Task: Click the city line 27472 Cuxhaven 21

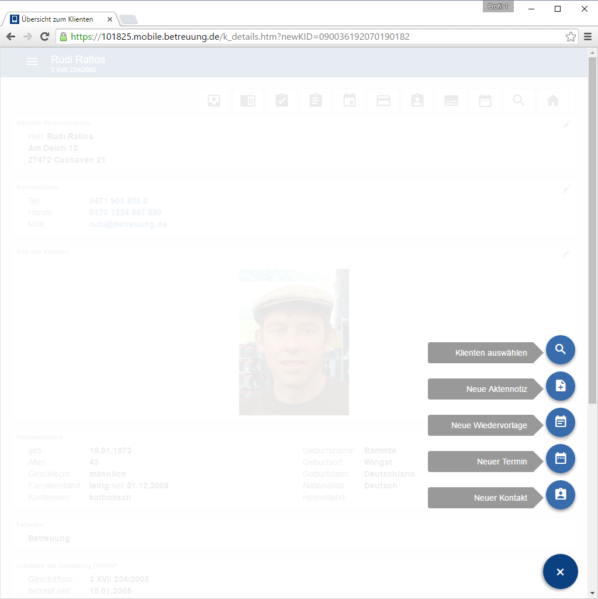Action: pyautogui.click(x=67, y=160)
